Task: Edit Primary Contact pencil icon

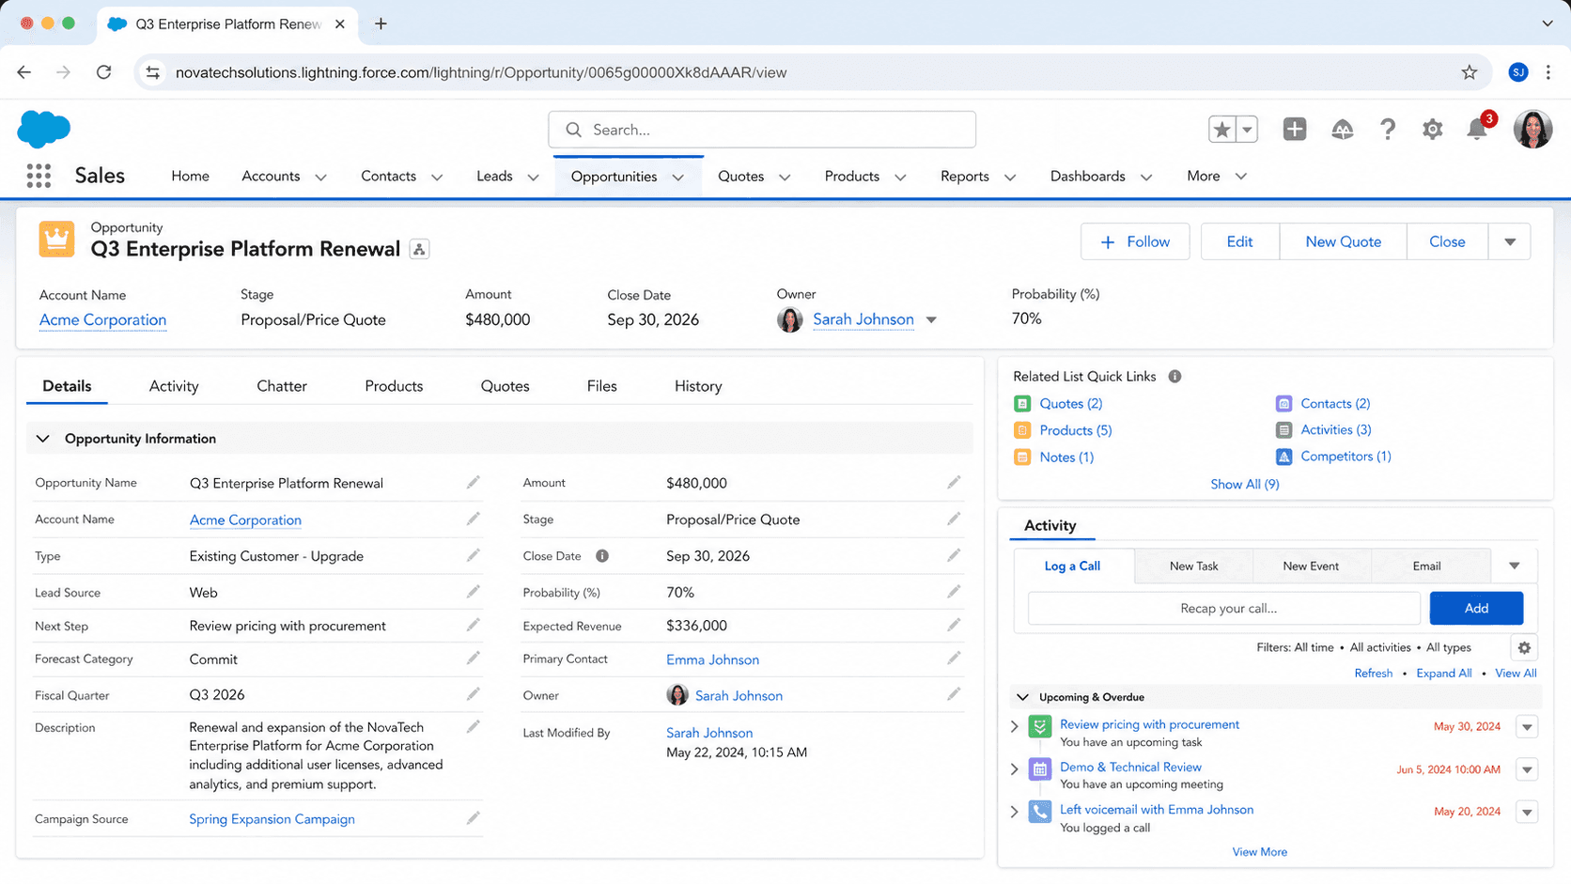Action: tap(954, 659)
